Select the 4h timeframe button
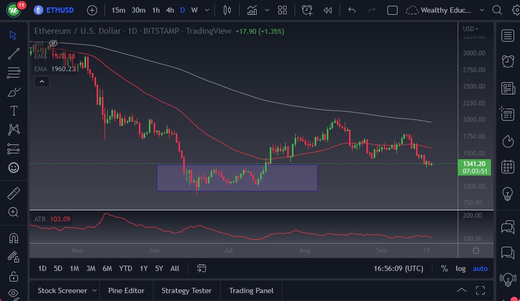The height and width of the screenshot is (301, 520). (x=170, y=10)
